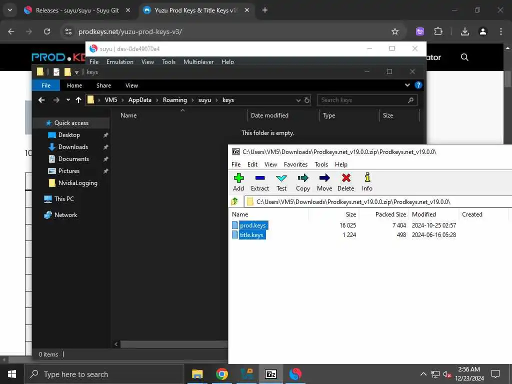Open Documents in Explorer sidebar
This screenshot has width=512, height=384.
pos(73,158)
